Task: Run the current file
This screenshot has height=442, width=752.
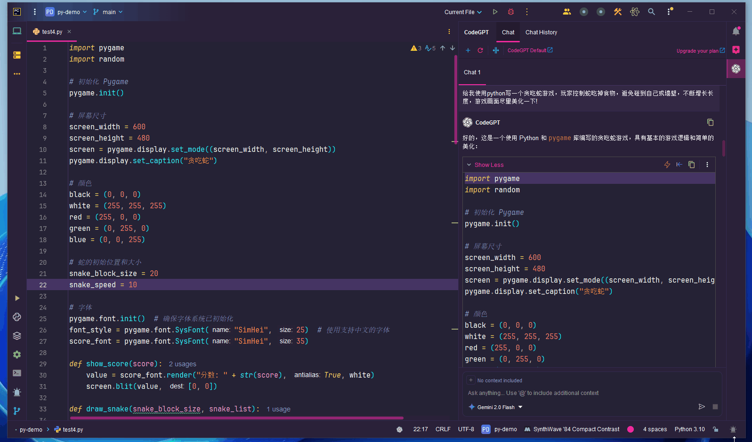Action: pos(495,12)
